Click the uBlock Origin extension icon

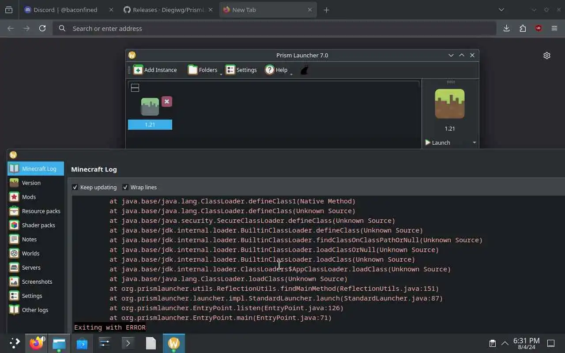(539, 28)
